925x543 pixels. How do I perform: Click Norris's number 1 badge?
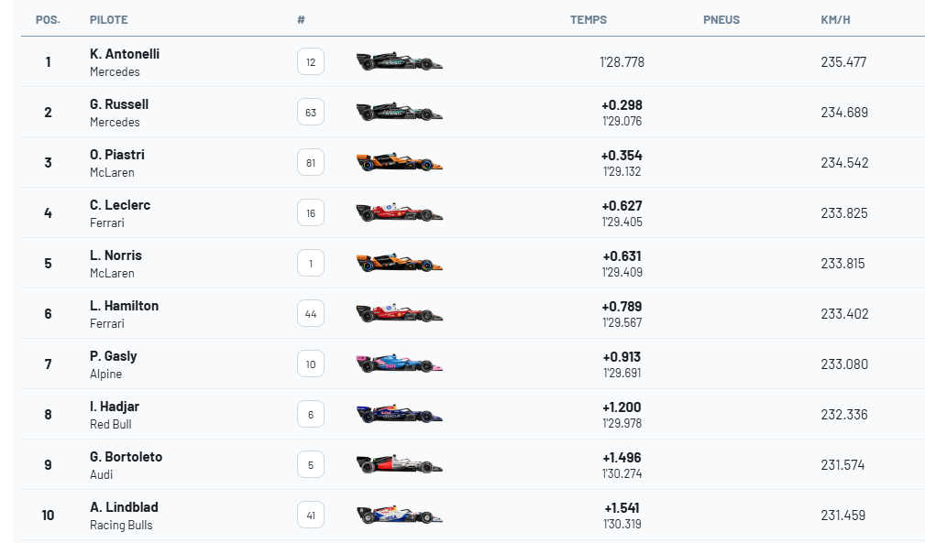point(311,264)
